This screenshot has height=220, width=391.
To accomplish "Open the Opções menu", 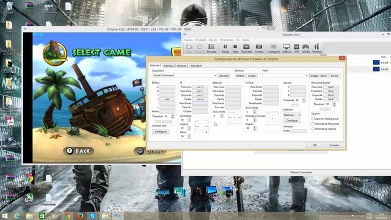I will (213, 40).
